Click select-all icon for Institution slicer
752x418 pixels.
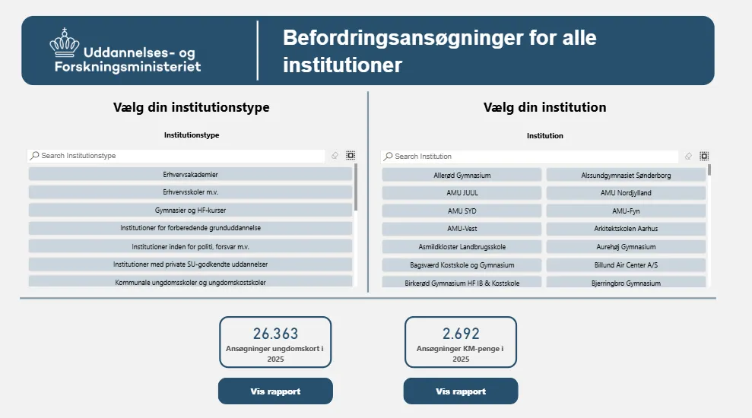pyautogui.click(x=704, y=157)
